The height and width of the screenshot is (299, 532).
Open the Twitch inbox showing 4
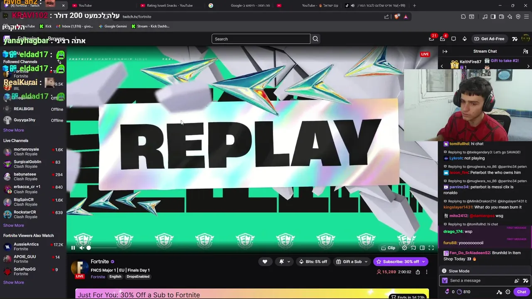[x=443, y=39]
